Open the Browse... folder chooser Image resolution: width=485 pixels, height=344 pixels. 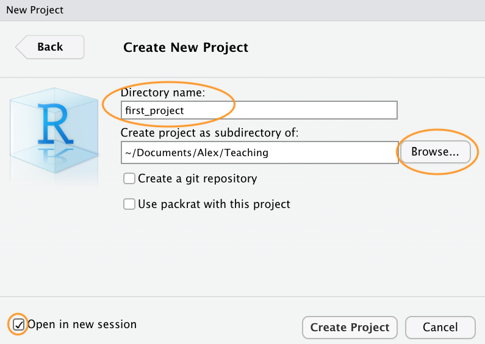[434, 152]
